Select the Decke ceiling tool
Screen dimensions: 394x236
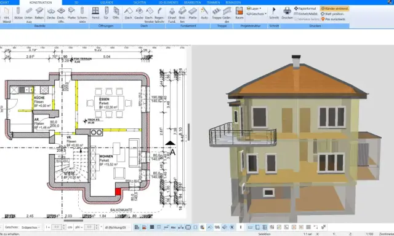[51, 14]
